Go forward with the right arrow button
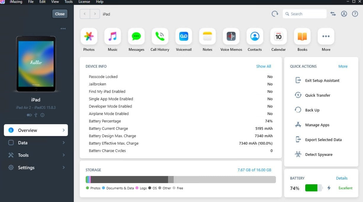The image size is (363, 202). (x=95, y=14)
